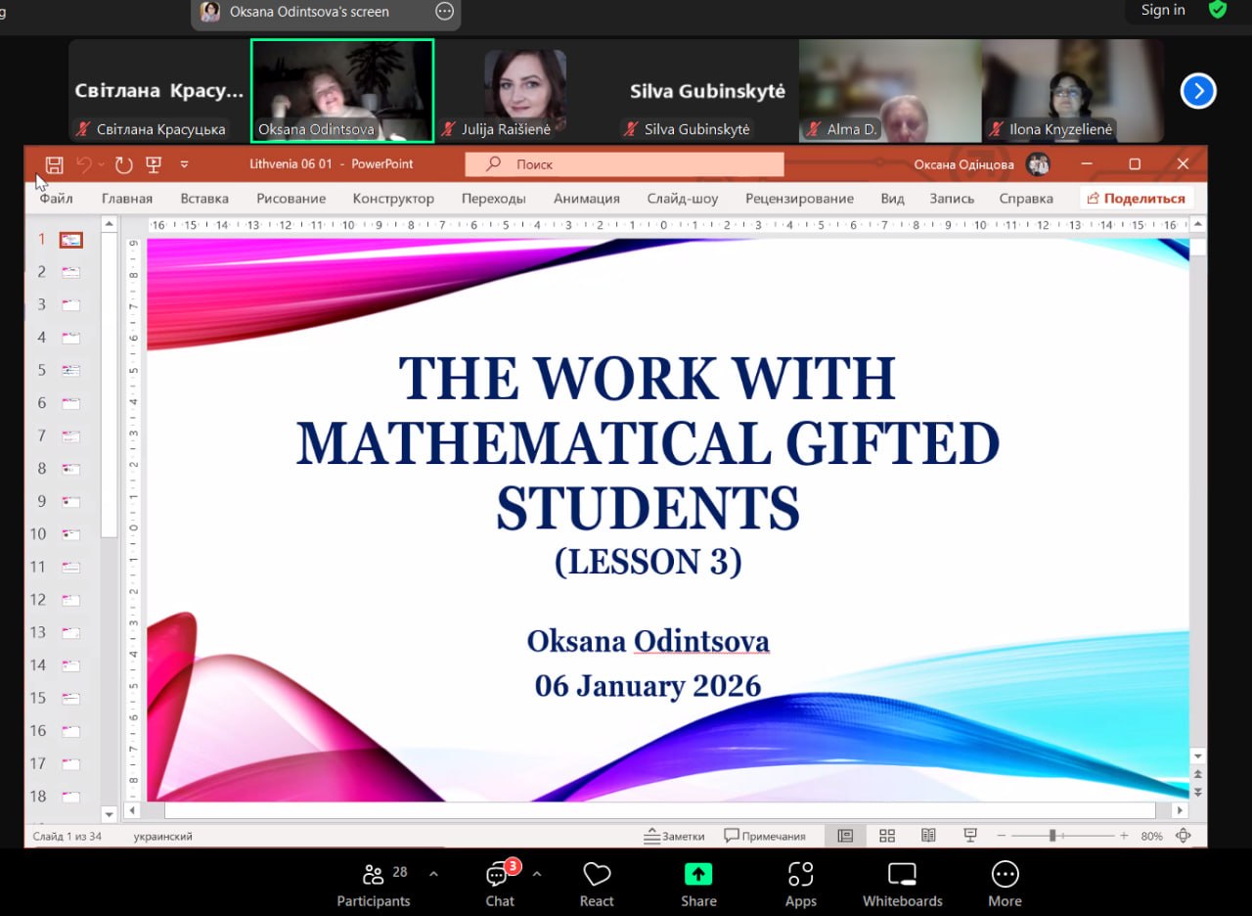Start slideshow from beginning icon in toolbar
This screenshot has width=1252, height=916.
click(154, 164)
